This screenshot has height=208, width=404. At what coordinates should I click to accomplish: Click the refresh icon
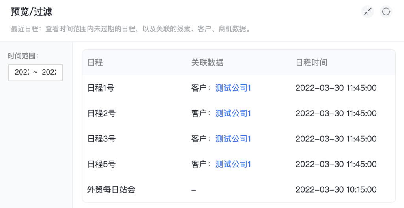tap(386, 12)
